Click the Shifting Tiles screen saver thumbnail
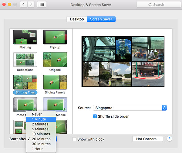Viewport: 182px width, 153px height. pyautogui.click(x=25, y=82)
